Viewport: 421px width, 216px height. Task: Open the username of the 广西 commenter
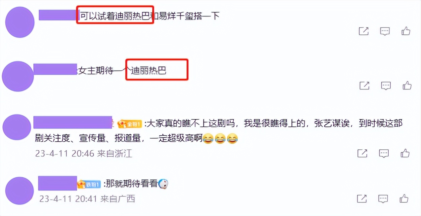[x=58, y=183]
